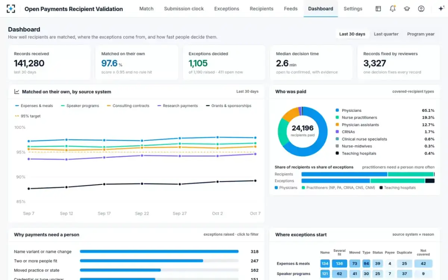448x280 pixels.
Task: Click Expenses & meals Status cell 39
Action: pos(378,264)
